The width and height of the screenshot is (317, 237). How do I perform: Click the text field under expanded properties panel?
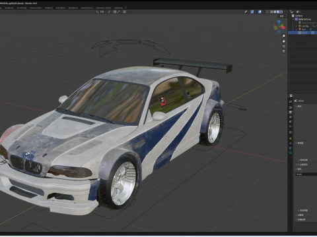tap(306, 174)
